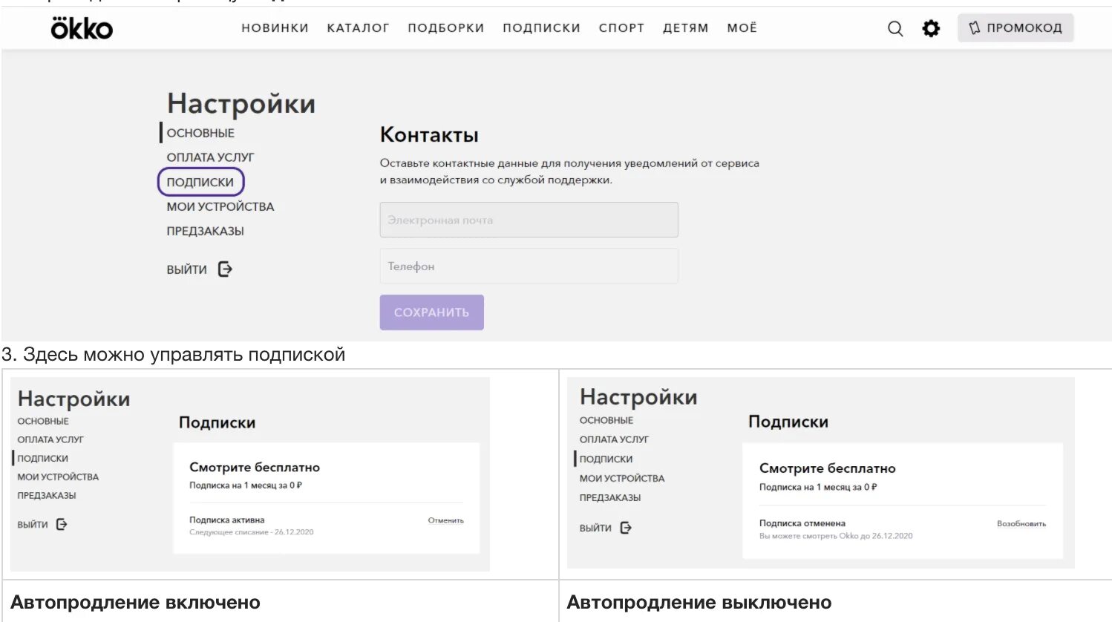Open settings via the gear icon

coord(931,28)
